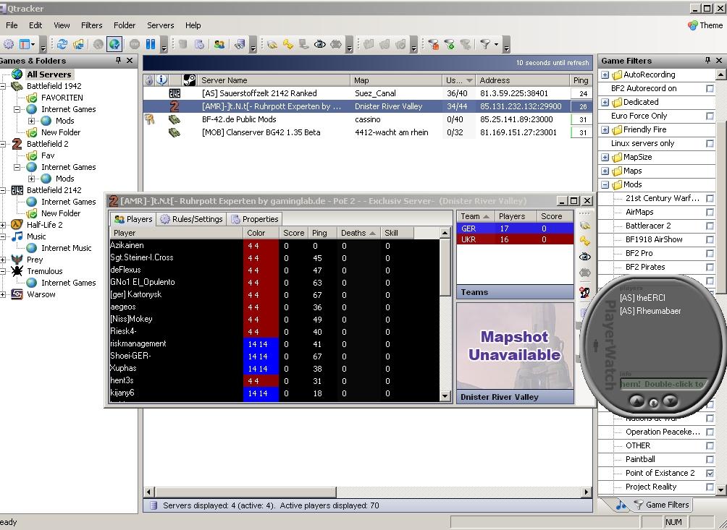
Task: Select the GER team row
Action: 515,228
